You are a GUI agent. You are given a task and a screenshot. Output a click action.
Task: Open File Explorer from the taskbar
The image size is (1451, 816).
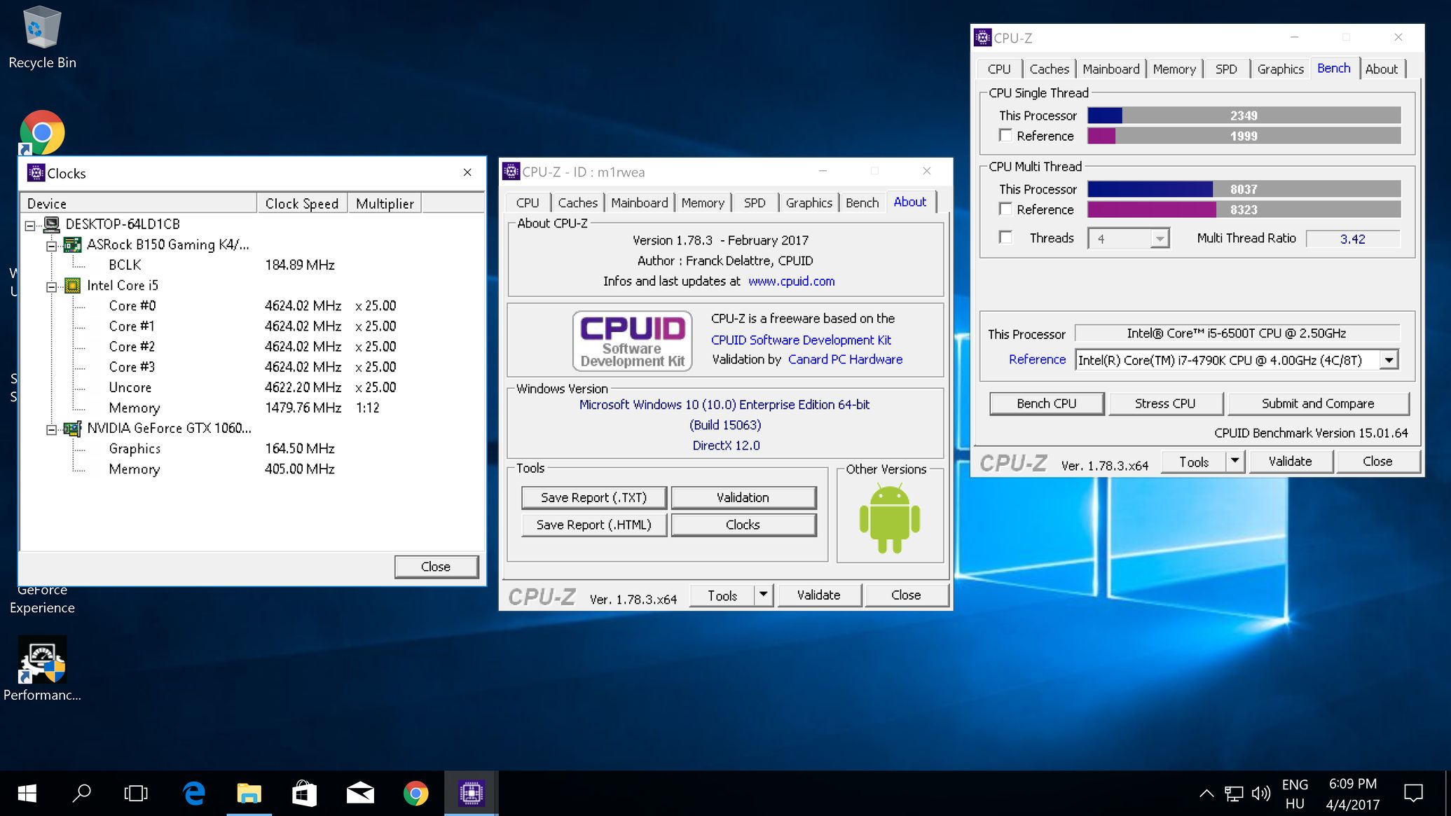(249, 794)
